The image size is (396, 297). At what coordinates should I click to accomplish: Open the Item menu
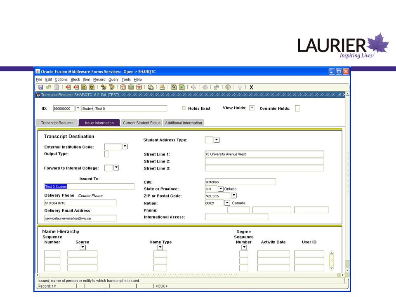[x=86, y=79]
